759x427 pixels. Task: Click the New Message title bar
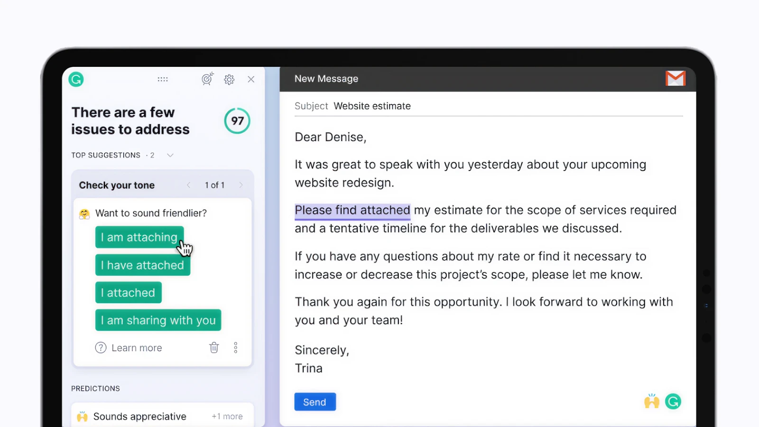(x=326, y=78)
